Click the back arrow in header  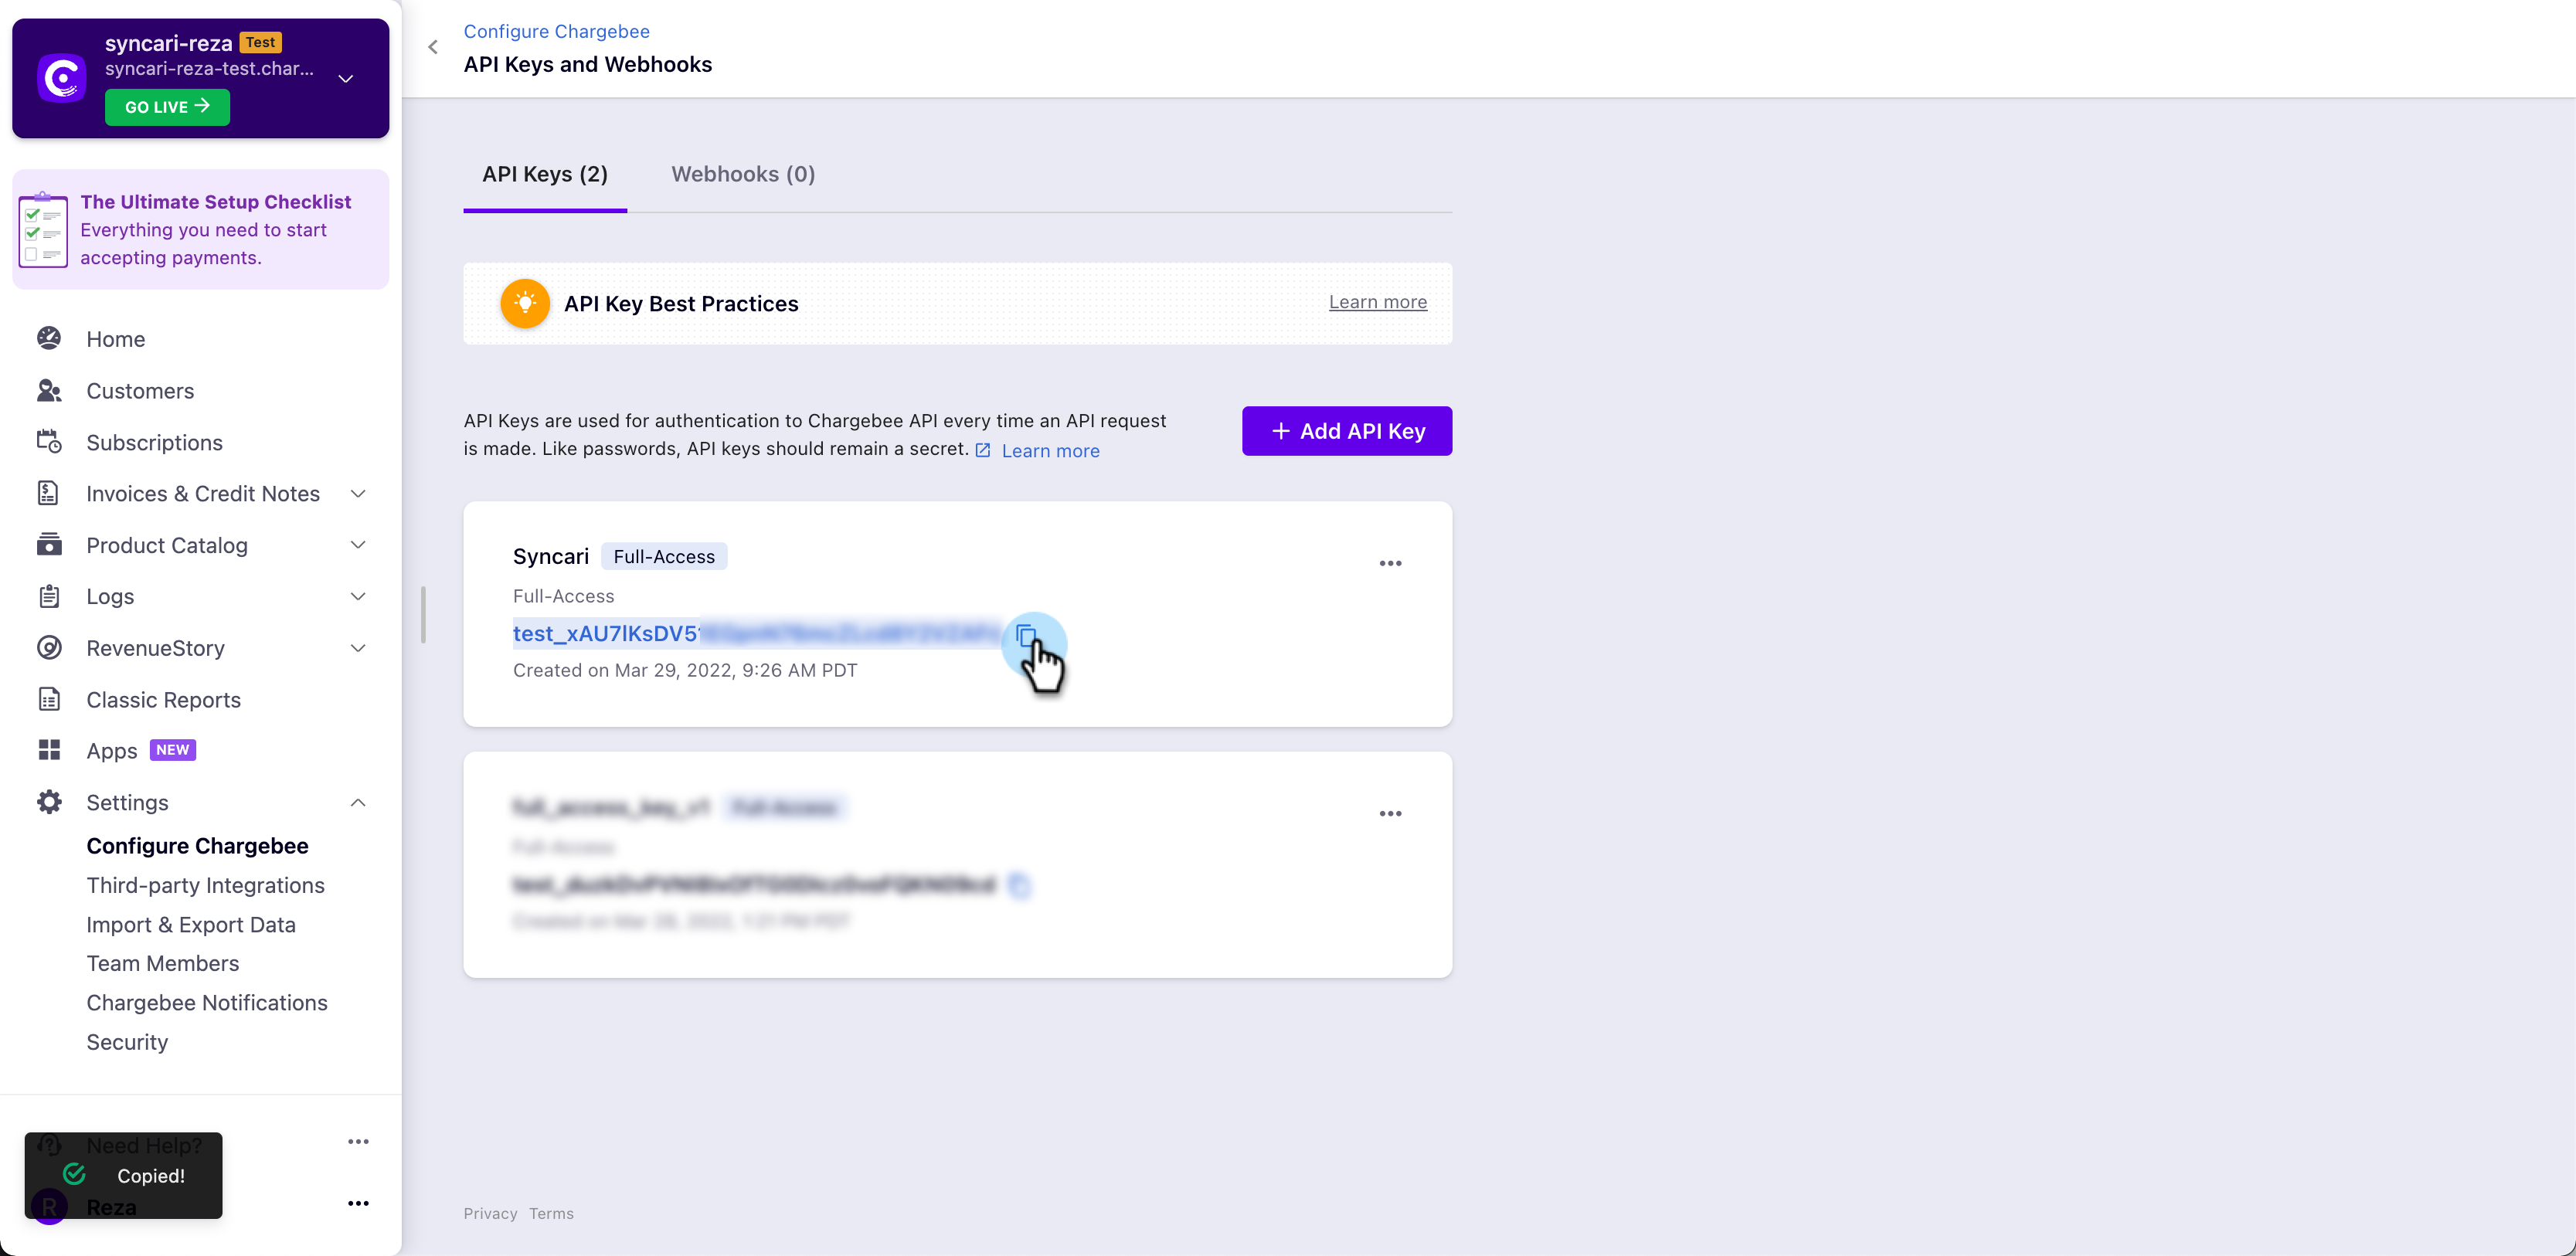tap(433, 47)
